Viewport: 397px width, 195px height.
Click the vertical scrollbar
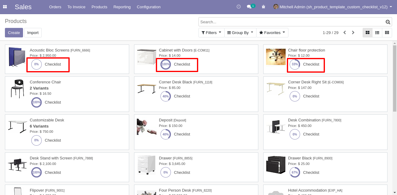(x=395, y=78)
